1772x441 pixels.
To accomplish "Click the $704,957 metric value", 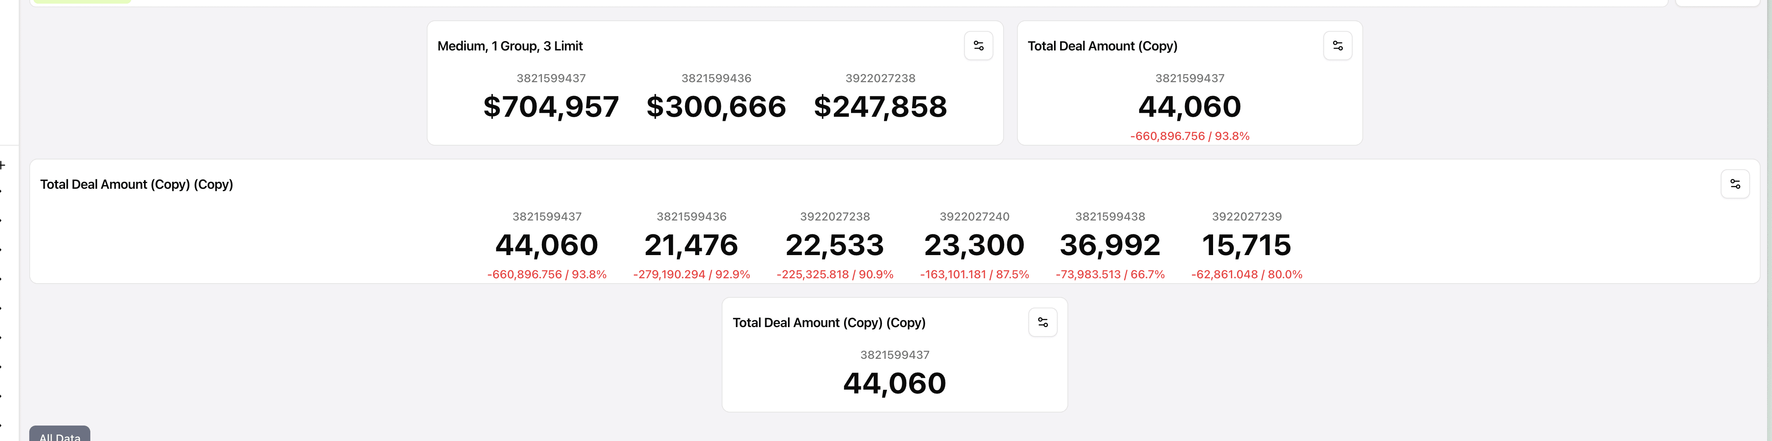I will 551,107.
